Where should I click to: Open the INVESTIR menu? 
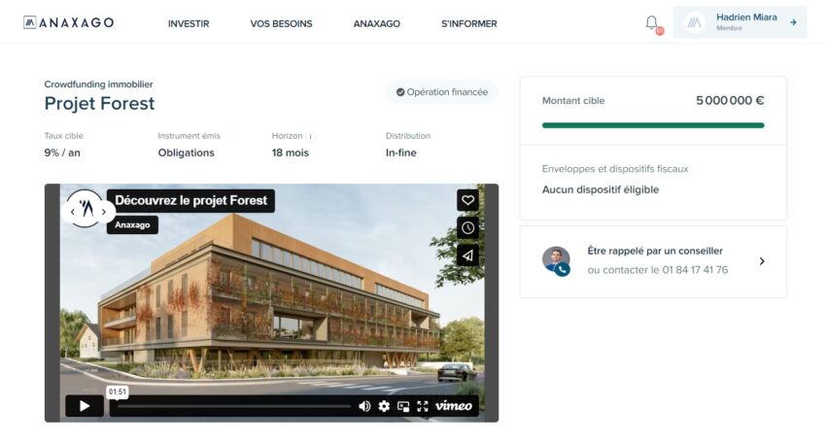click(189, 23)
